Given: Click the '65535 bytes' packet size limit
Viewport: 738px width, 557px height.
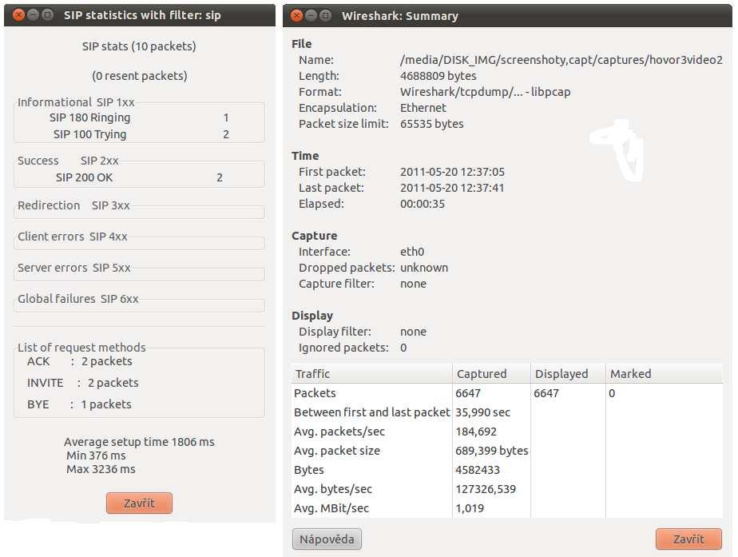Looking at the screenshot, I should point(431,124).
